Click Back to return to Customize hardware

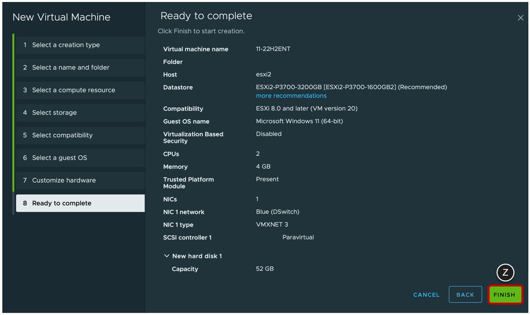pos(465,294)
